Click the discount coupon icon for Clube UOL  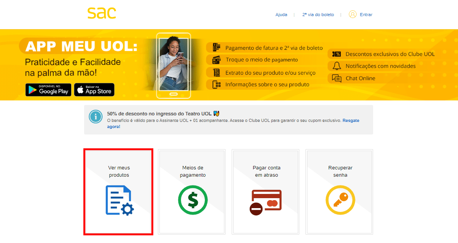tap(337, 54)
